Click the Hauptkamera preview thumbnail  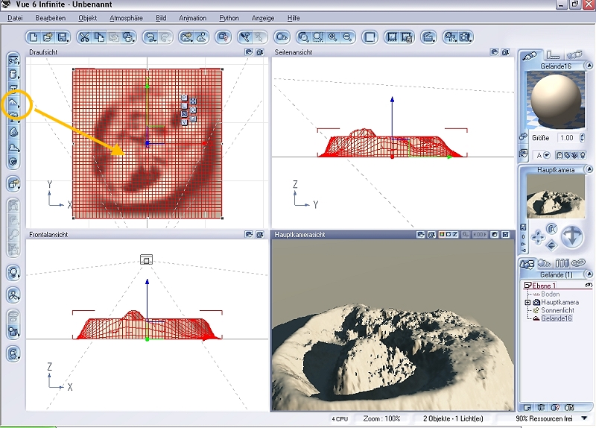tap(555, 196)
